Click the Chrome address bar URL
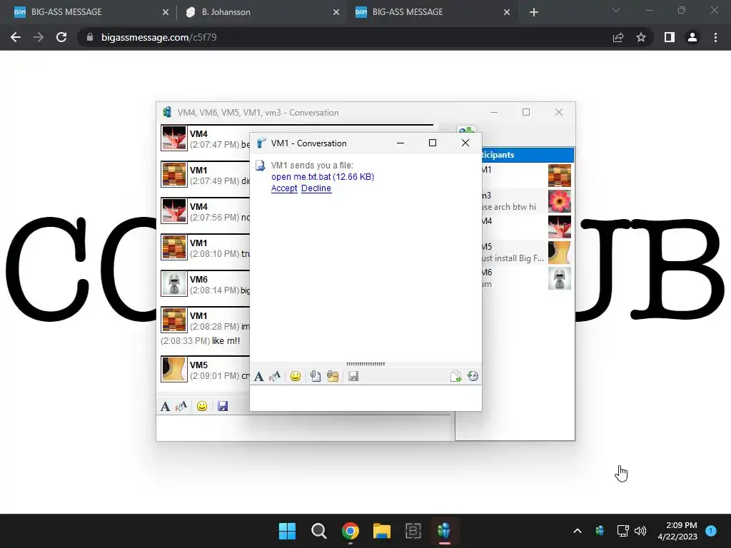The width and height of the screenshot is (731, 548). click(x=158, y=37)
